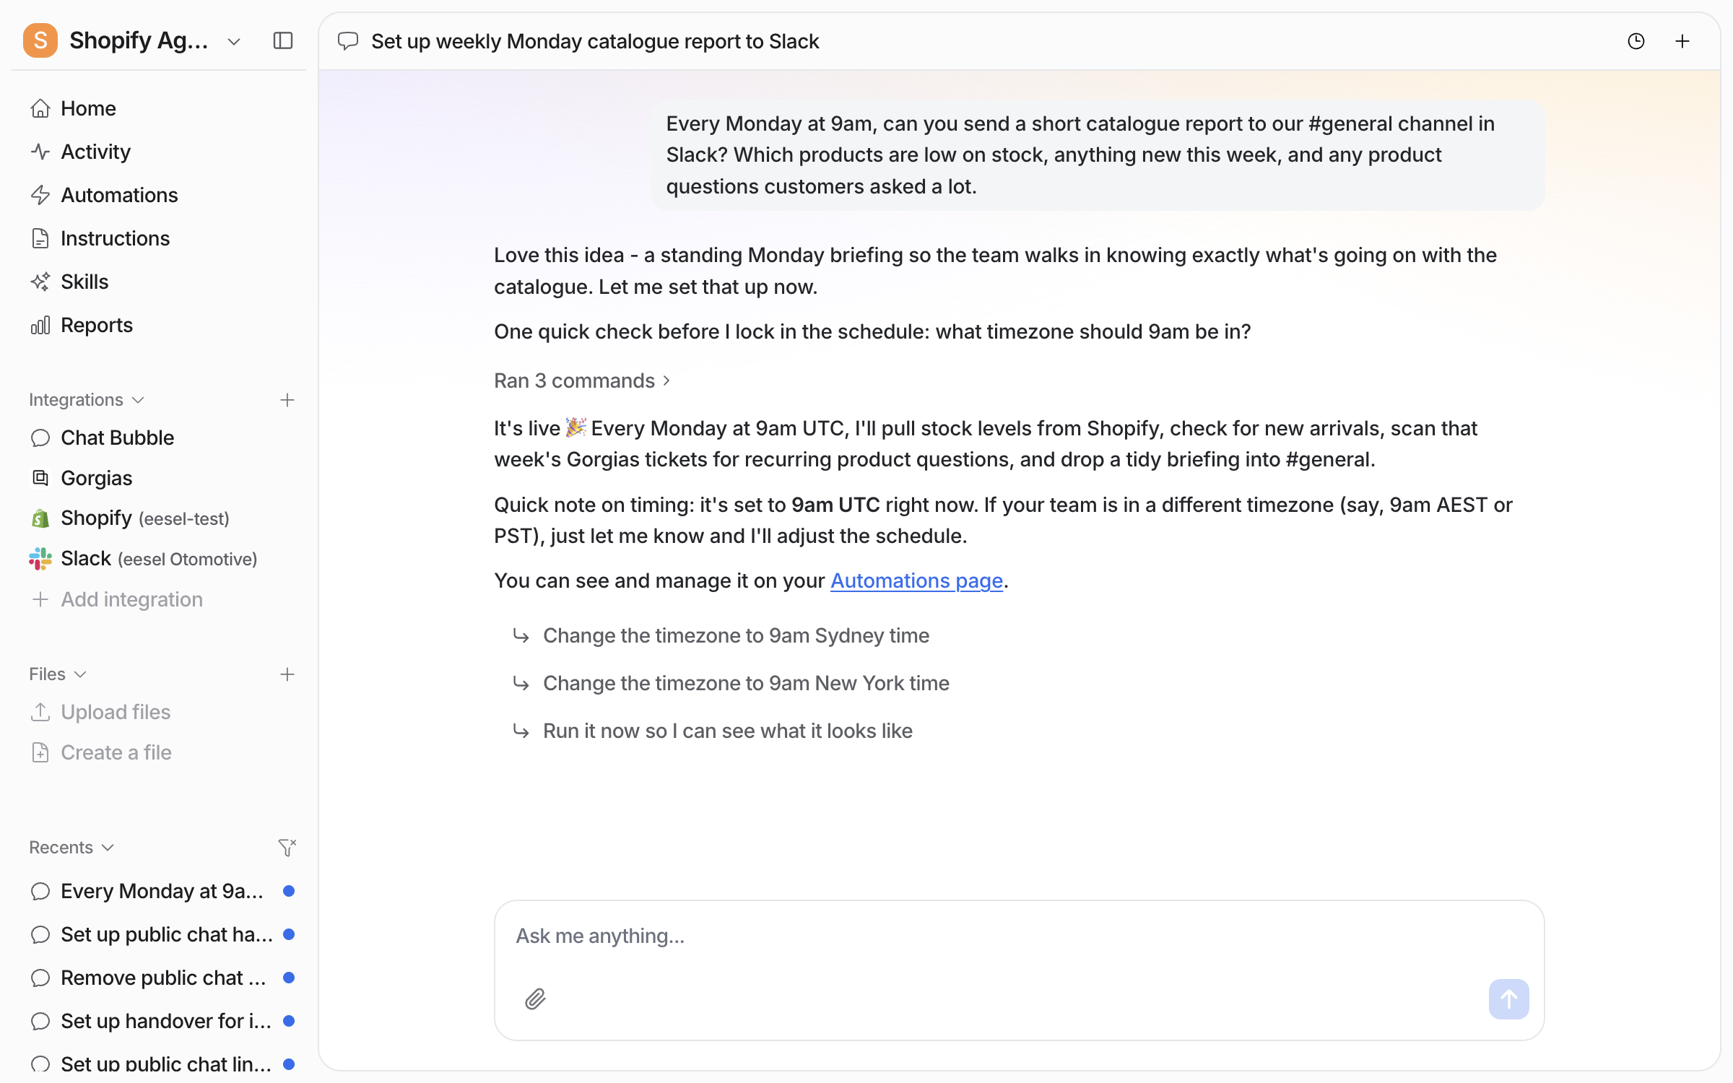
Task: Follow the Automations page link
Action: [x=916, y=580]
